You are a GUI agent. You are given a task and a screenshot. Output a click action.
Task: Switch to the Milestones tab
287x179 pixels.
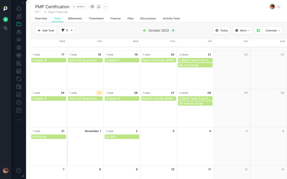click(x=75, y=18)
